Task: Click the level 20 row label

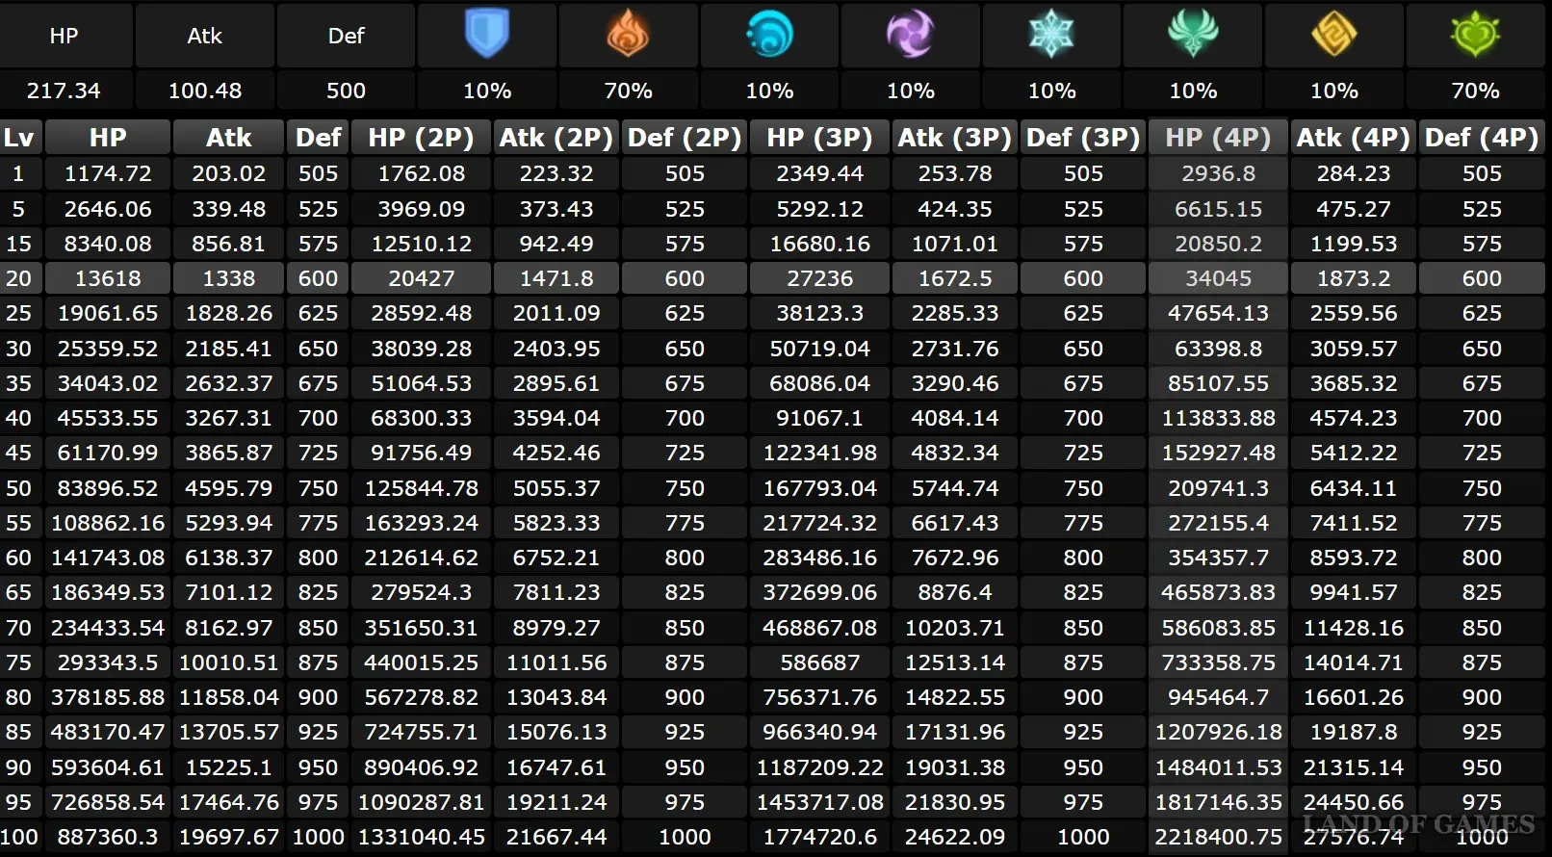Action: click(x=19, y=278)
